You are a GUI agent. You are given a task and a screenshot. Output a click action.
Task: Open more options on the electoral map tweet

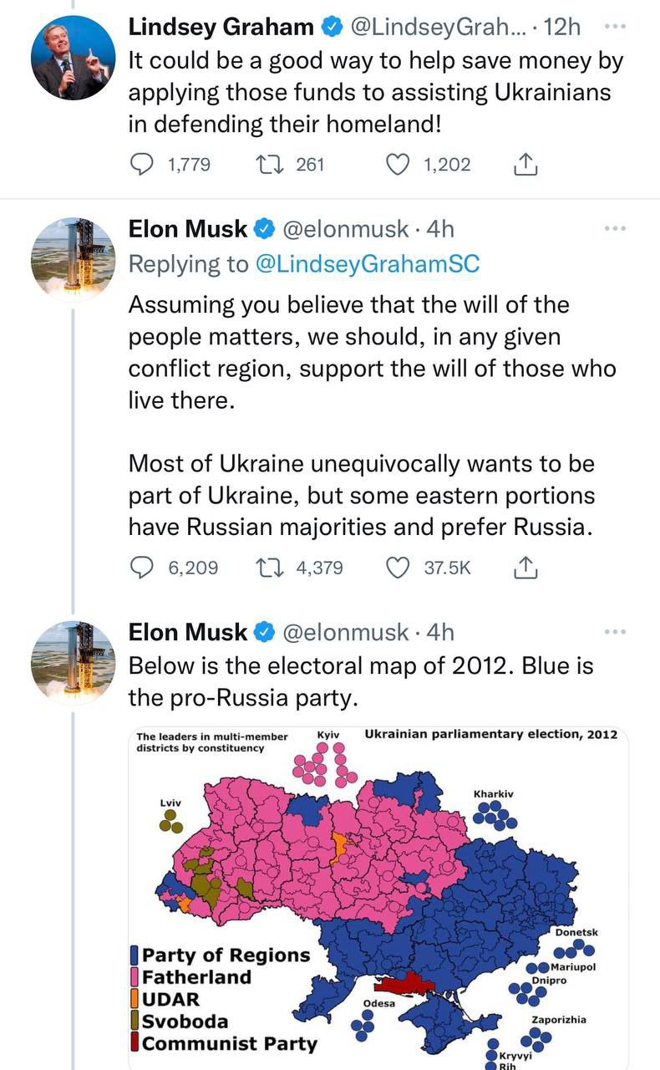pyautogui.click(x=614, y=632)
